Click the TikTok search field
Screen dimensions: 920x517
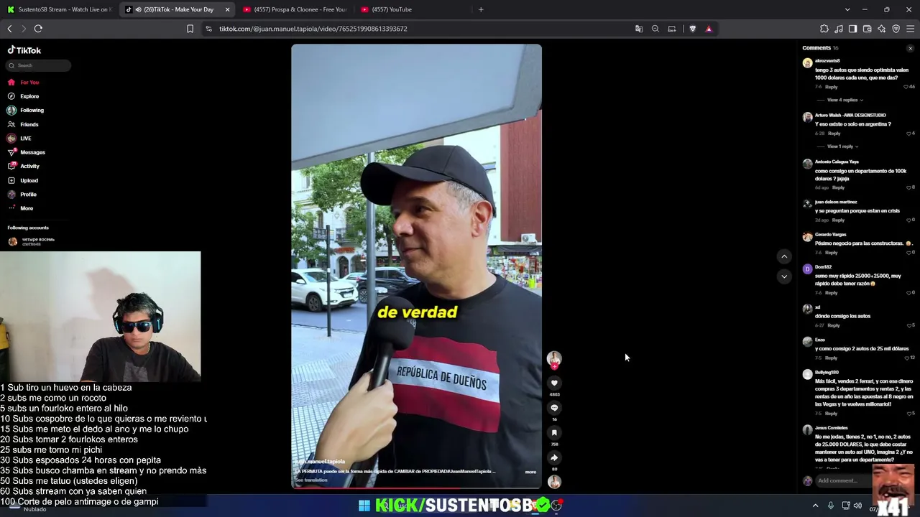click(x=39, y=65)
